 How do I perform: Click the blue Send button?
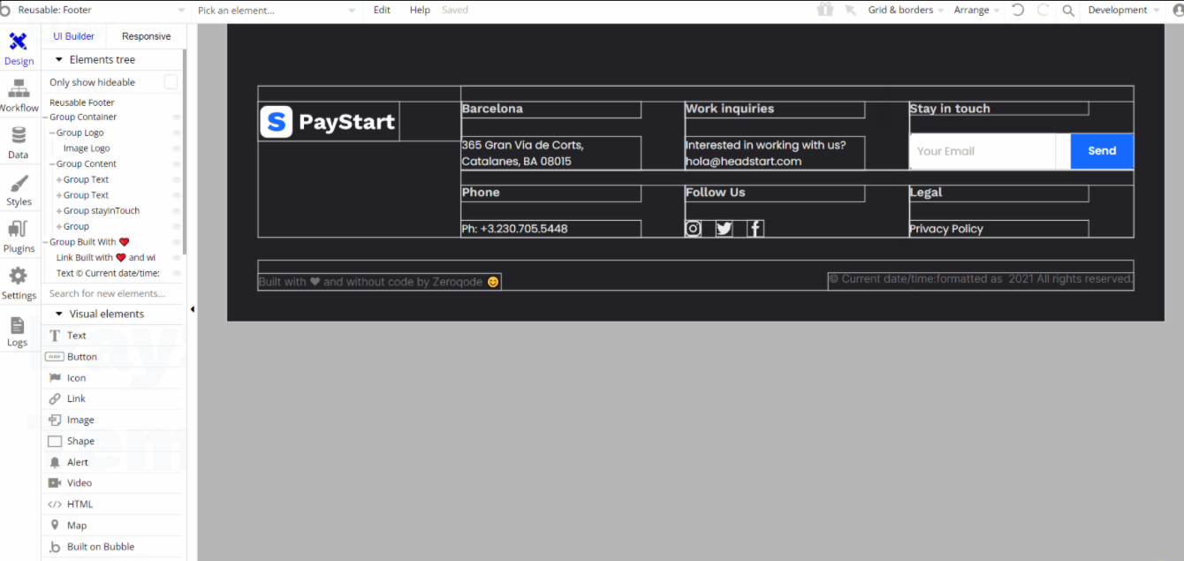(1102, 151)
